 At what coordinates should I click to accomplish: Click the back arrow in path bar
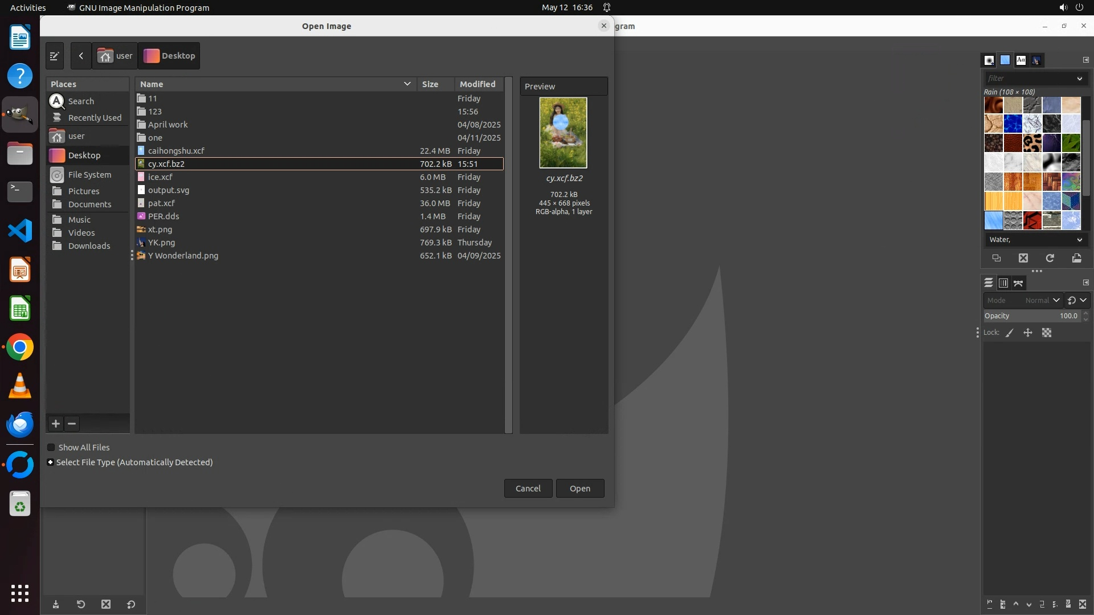point(81,56)
